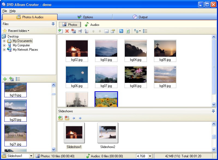
Task: Expand the My Network Places node
Action: click(x=4, y=50)
